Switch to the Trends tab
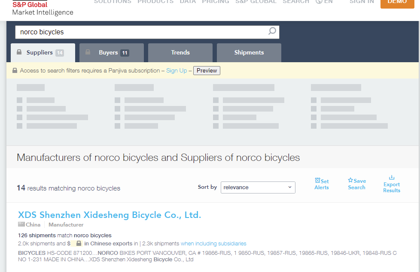Screen dimensions: 420x272 click(180, 53)
